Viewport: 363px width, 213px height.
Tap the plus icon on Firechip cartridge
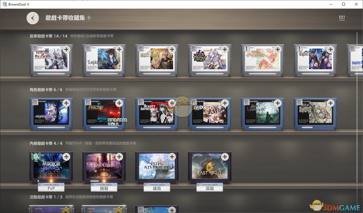pyautogui.click(x=119, y=103)
